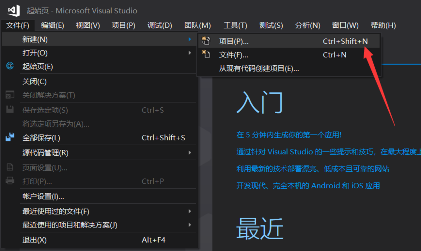This screenshot has height=251, width=421.
Task: Select 最近使用过的文件(F) menu entry
Action: tap(99, 211)
